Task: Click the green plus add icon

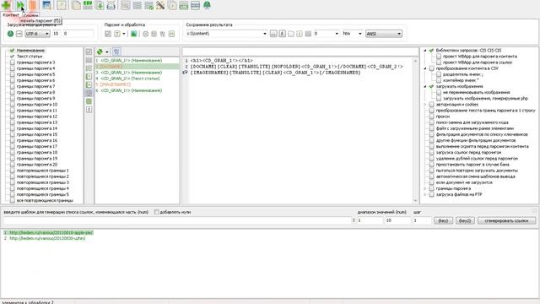Action: click(6, 5)
